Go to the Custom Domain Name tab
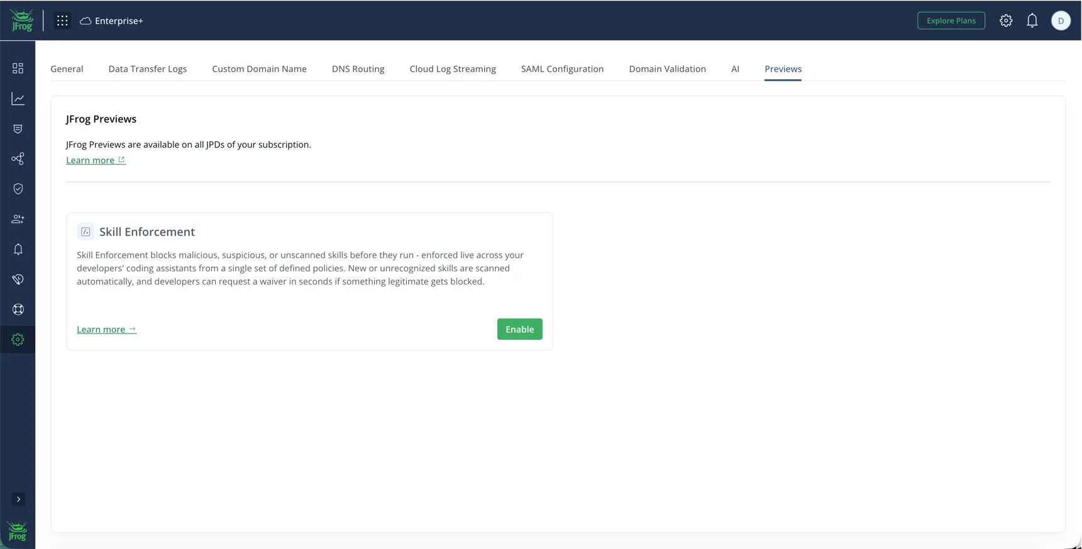 pyautogui.click(x=259, y=69)
